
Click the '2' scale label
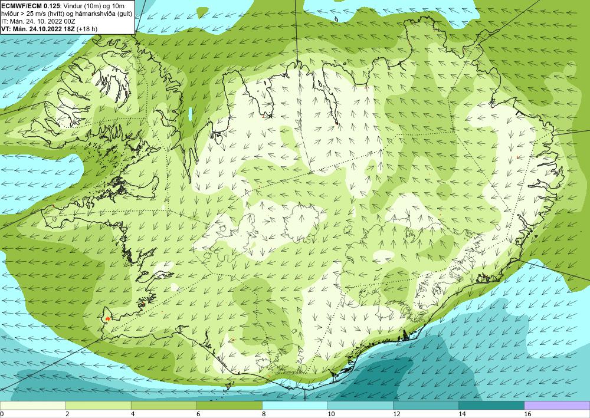[67, 414]
